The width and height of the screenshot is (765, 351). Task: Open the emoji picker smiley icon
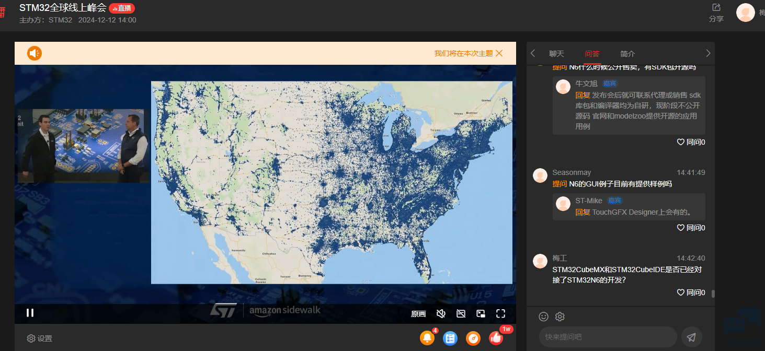[x=543, y=317]
